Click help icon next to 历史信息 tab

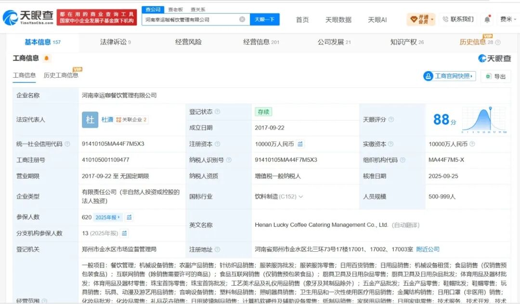point(498,42)
